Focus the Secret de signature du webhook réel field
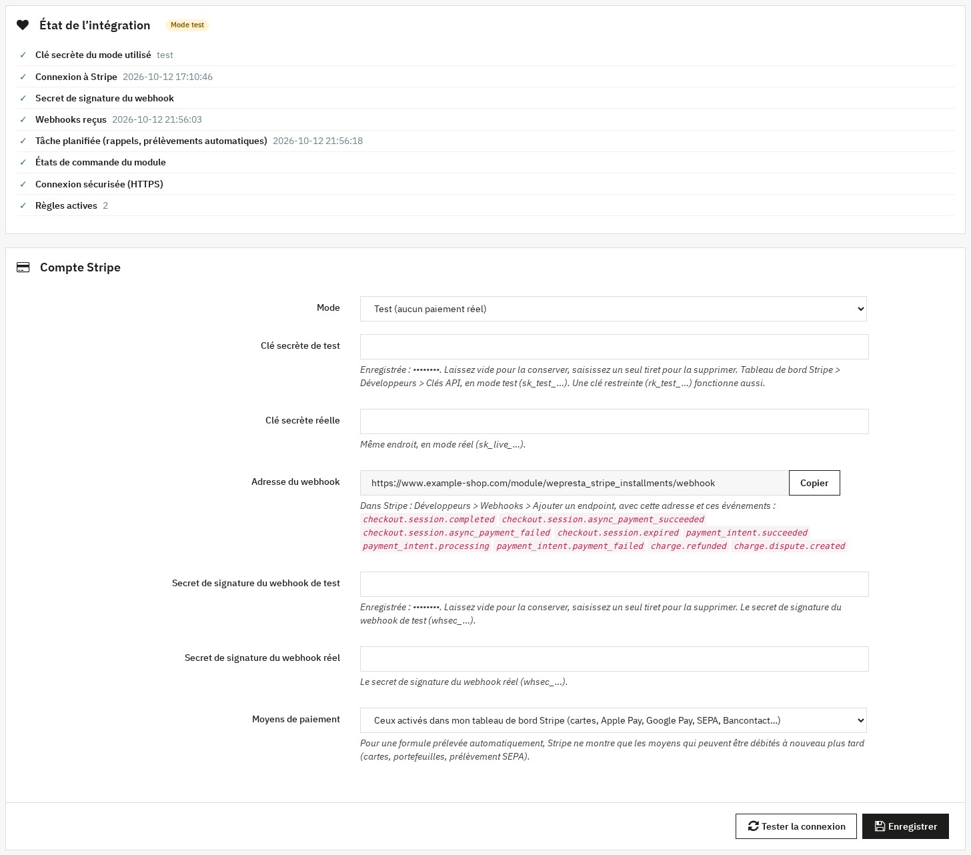 (614, 659)
